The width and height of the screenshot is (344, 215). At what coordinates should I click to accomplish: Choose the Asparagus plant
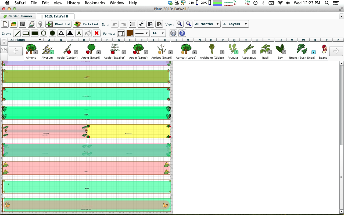pos(249,51)
